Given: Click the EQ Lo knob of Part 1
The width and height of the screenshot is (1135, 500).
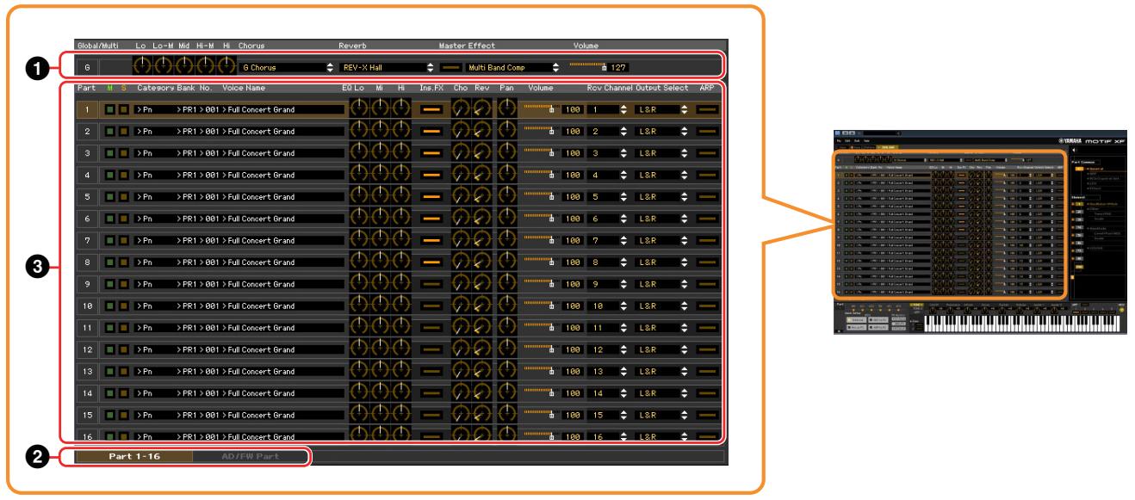Looking at the screenshot, I should click(x=358, y=109).
